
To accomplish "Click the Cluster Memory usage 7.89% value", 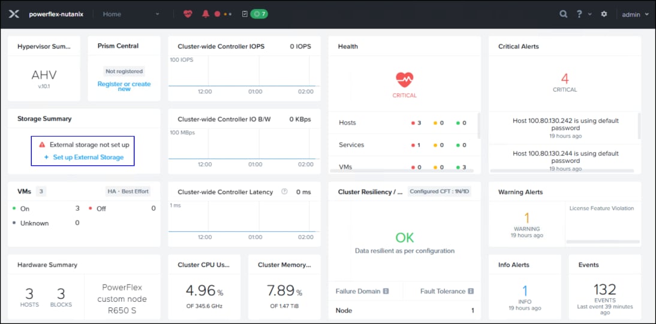I will 284,290.
